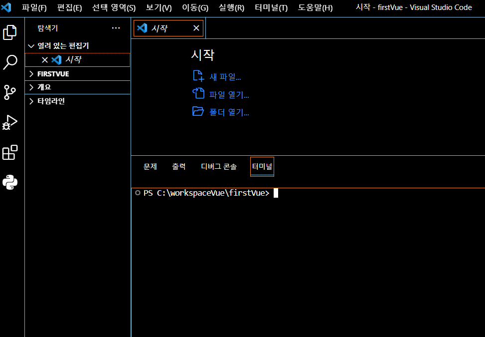Click the 시작 heading on welcome page

(203, 55)
